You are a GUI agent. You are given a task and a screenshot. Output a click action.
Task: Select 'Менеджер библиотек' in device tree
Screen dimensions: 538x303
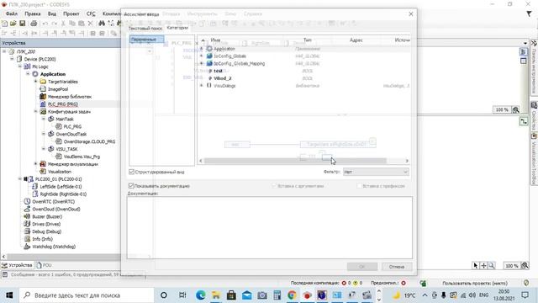click(69, 97)
